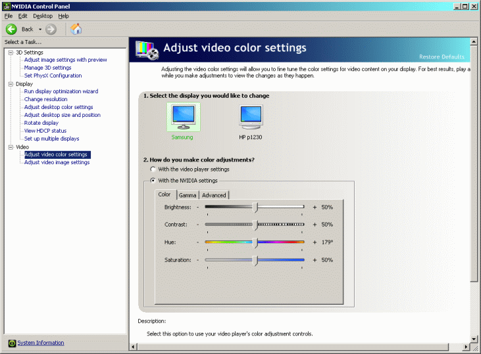Screen dimensions: 481x354
Task: Click the Contrast slider thumb
Action: pyautogui.click(x=255, y=225)
